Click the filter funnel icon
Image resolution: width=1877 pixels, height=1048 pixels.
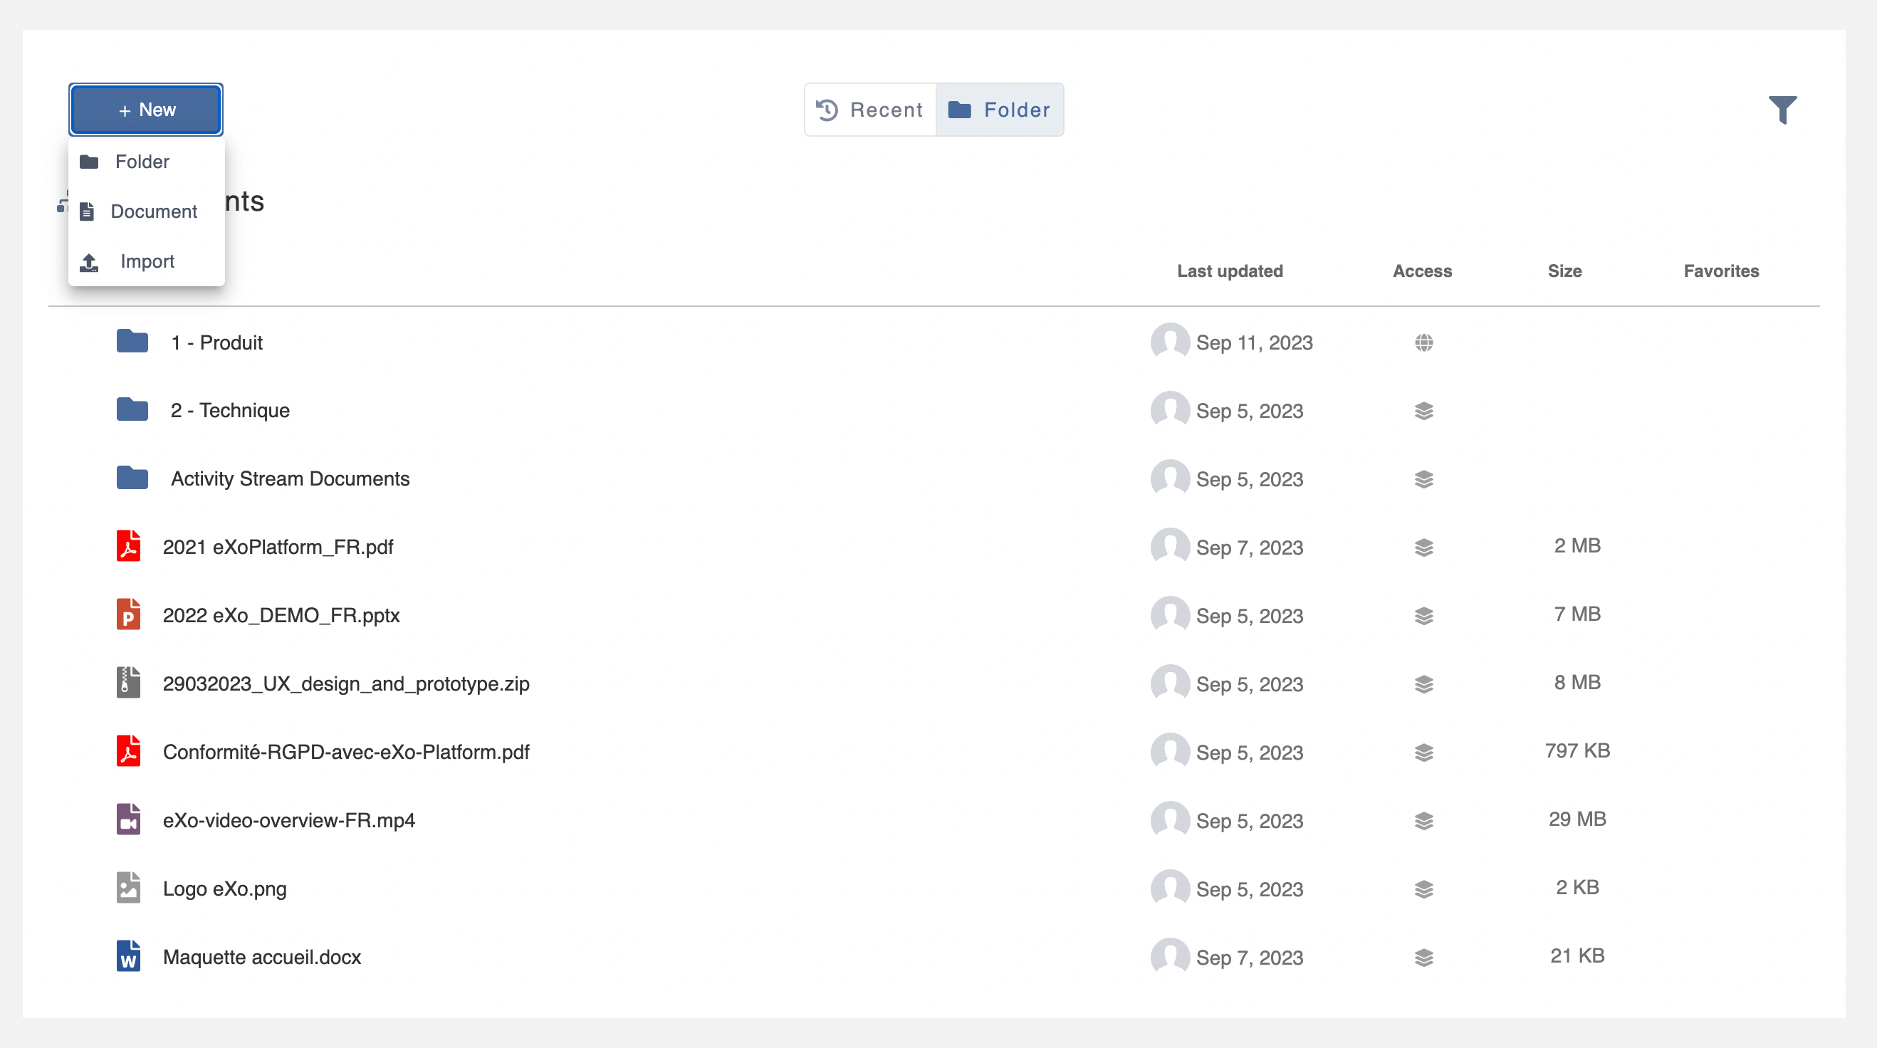pyautogui.click(x=1782, y=110)
